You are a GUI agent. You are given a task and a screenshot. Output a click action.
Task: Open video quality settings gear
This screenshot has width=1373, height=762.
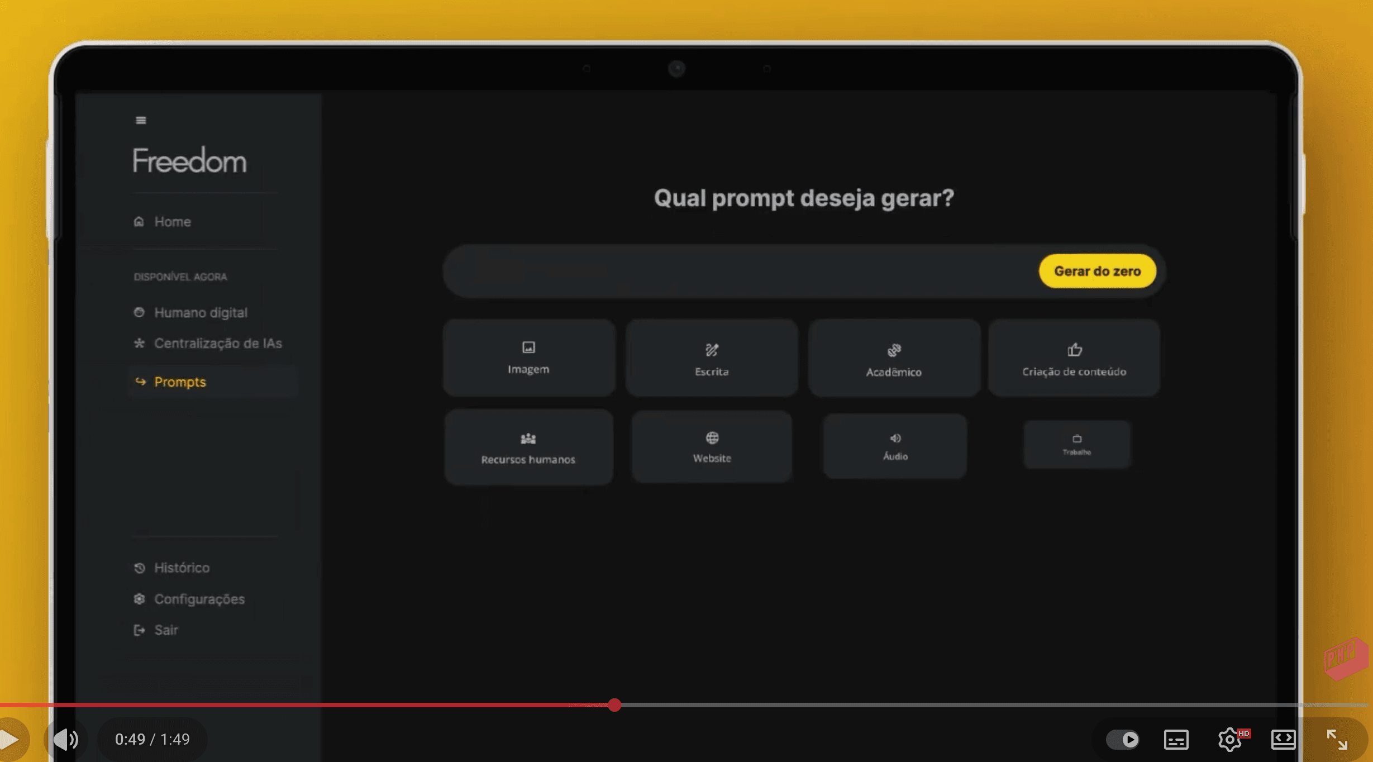1229,739
